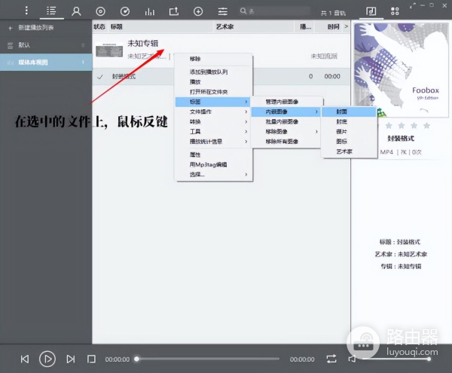Viewport: 452px width, 373px height.
Task: Select 碟片 image type
Action: coord(349,131)
